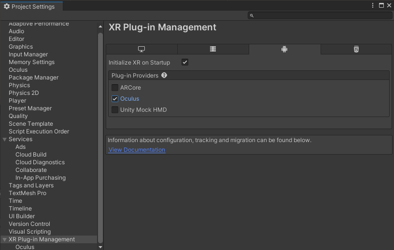
Task: Maximize the Project Settings window
Action: pos(381,5)
